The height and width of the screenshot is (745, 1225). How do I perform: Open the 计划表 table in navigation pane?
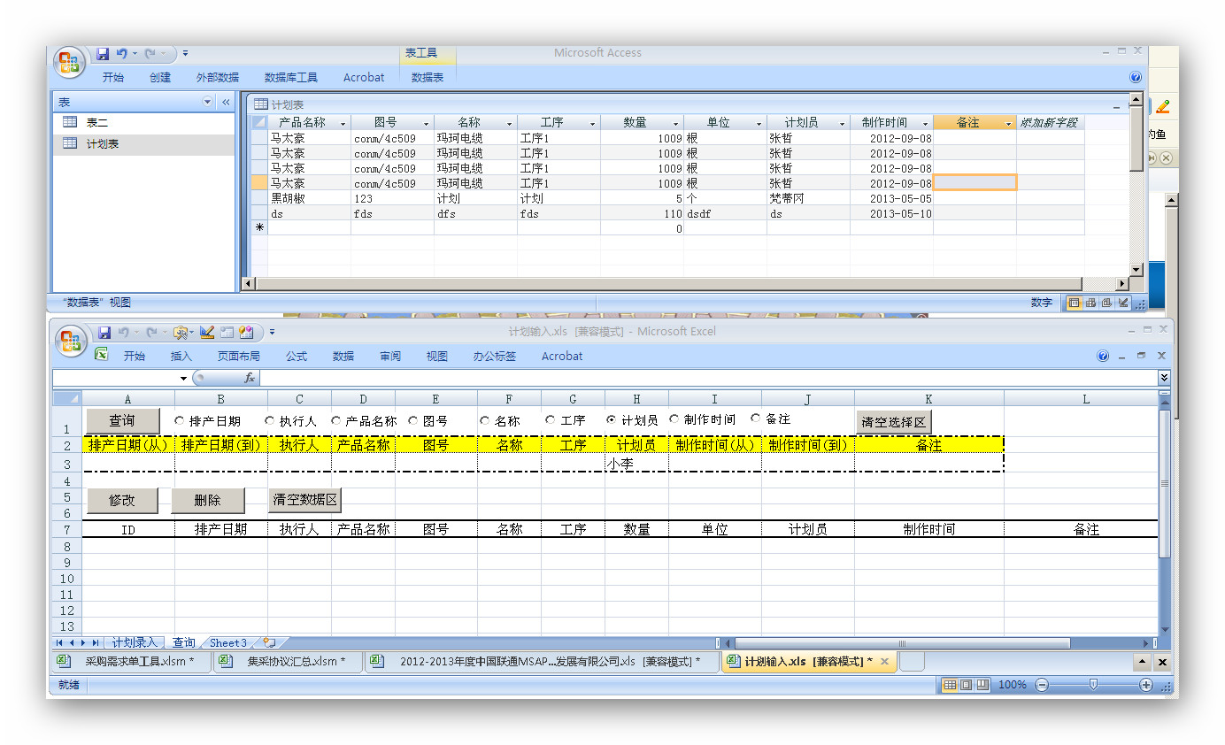coord(143,144)
